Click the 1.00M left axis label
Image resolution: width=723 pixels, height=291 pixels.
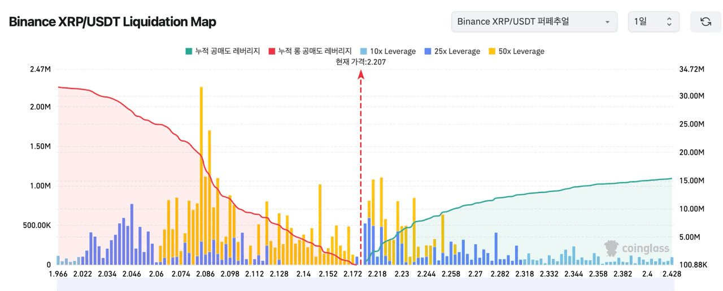(40, 186)
